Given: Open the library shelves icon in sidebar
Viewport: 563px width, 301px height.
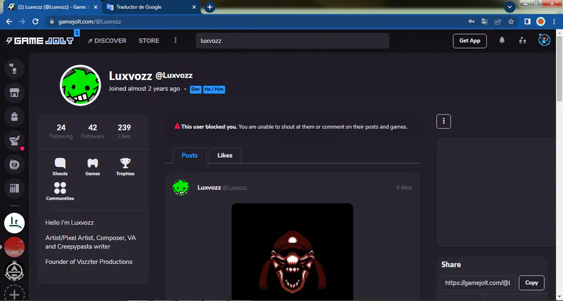Looking at the screenshot, I should click(x=14, y=188).
